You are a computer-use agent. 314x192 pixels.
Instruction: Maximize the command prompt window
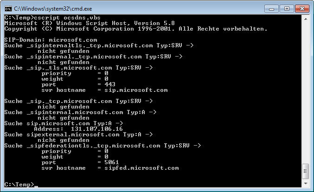(287, 9)
